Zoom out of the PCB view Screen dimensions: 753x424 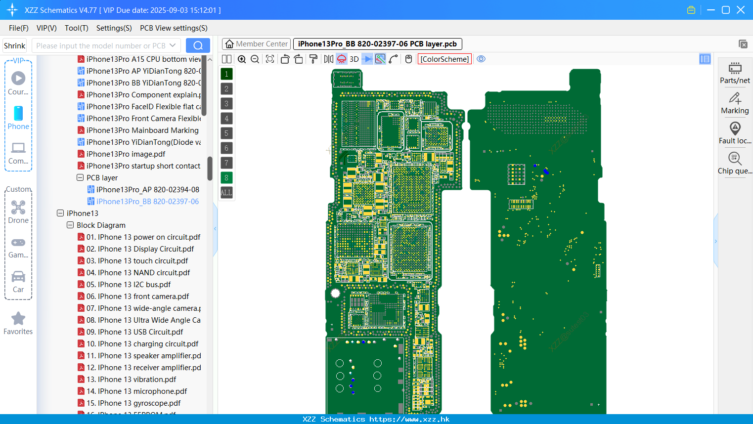pyautogui.click(x=255, y=59)
